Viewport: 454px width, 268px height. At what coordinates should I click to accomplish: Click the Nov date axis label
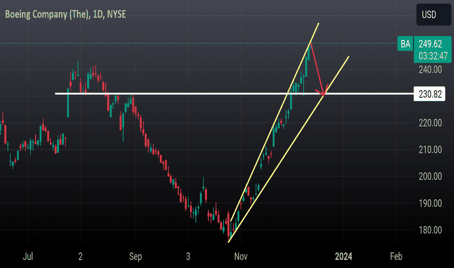tap(241, 256)
